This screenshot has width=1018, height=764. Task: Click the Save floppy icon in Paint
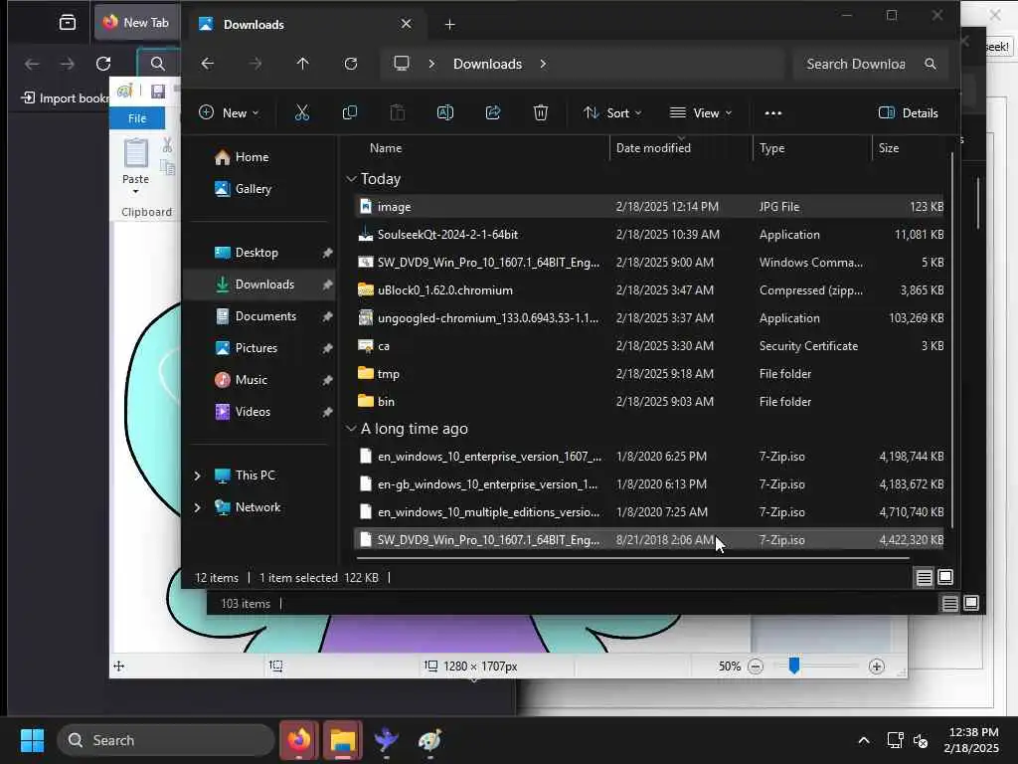coord(158,92)
